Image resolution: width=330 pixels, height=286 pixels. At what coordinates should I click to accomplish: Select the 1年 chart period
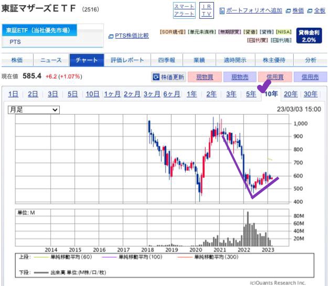[x=191, y=94]
